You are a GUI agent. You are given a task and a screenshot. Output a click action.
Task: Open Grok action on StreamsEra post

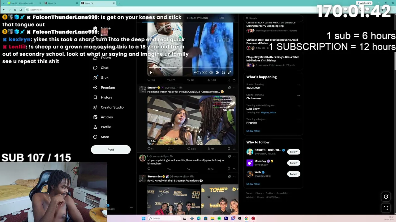(x=229, y=176)
